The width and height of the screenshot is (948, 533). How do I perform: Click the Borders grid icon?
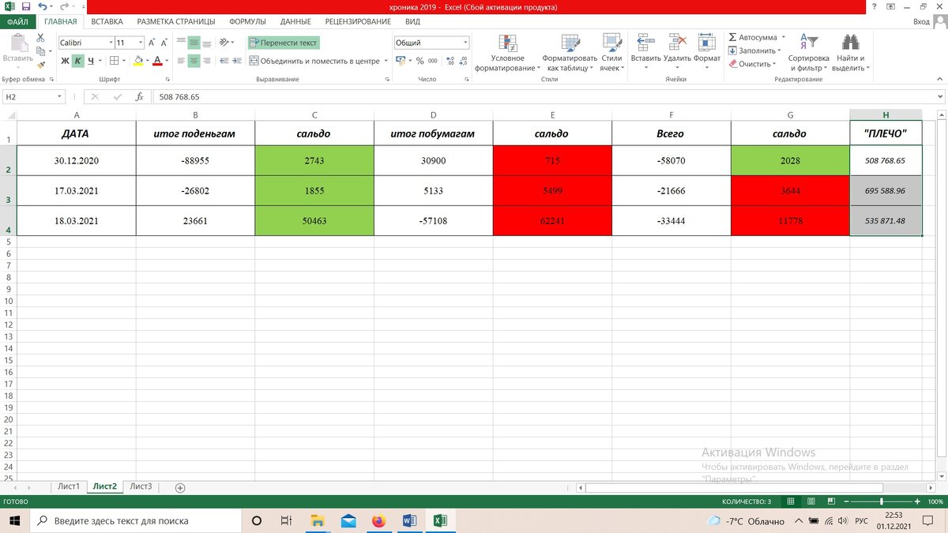[114, 61]
